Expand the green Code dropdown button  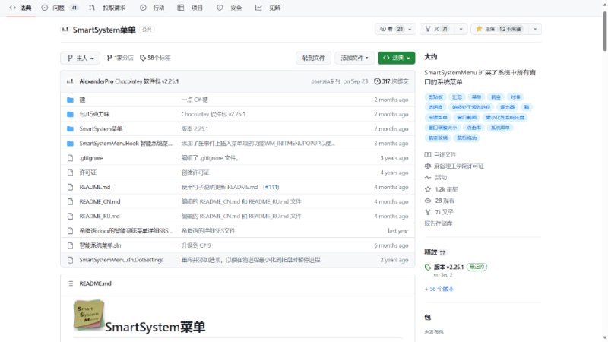click(x=397, y=58)
